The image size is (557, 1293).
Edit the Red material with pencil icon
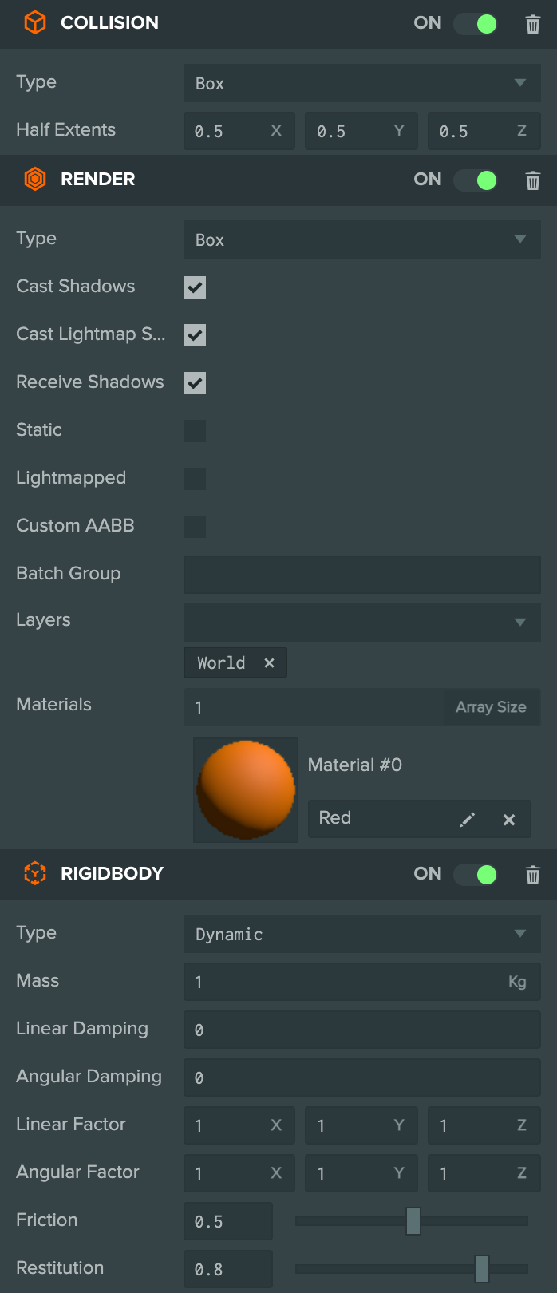(x=468, y=819)
